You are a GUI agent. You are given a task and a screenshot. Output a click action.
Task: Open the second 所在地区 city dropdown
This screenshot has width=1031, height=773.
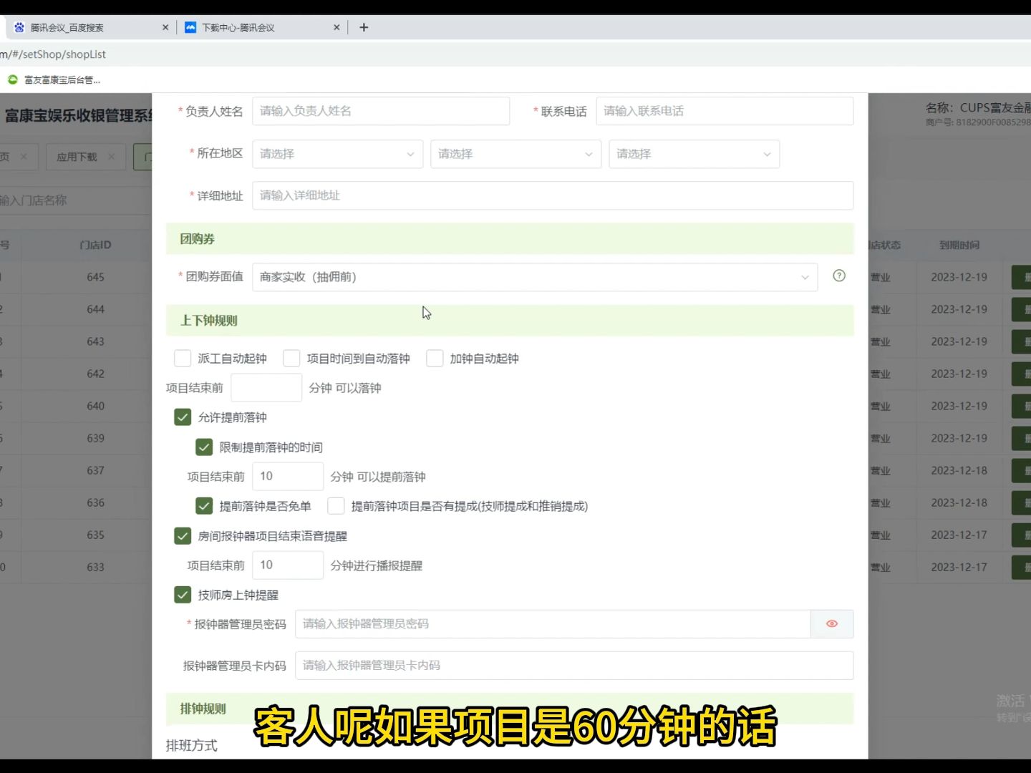[515, 154]
